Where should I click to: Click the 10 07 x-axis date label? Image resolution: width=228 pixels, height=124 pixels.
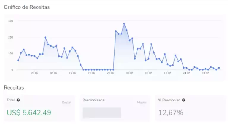click(x=148, y=73)
